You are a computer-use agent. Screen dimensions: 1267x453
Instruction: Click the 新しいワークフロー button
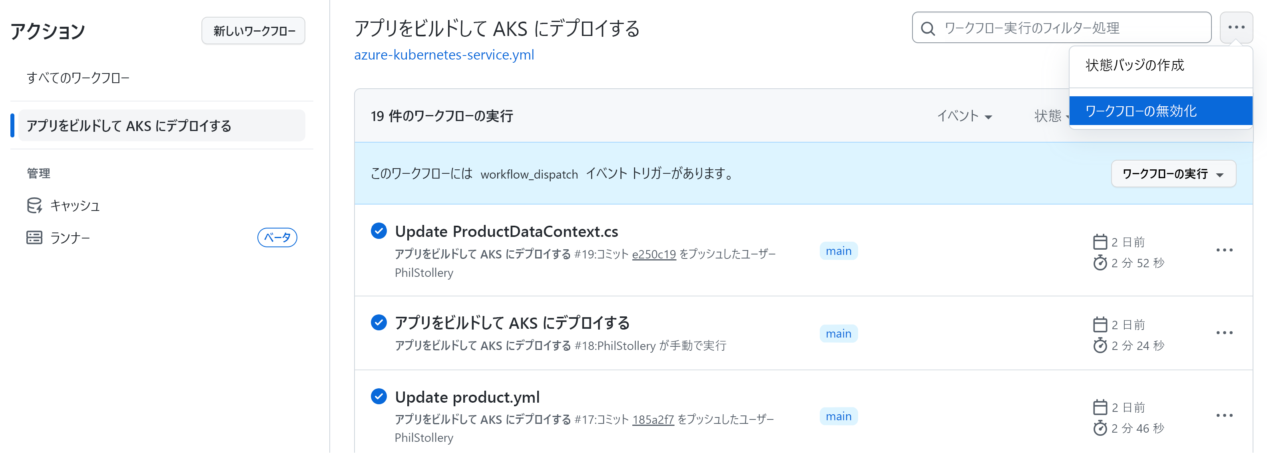pos(253,30)
